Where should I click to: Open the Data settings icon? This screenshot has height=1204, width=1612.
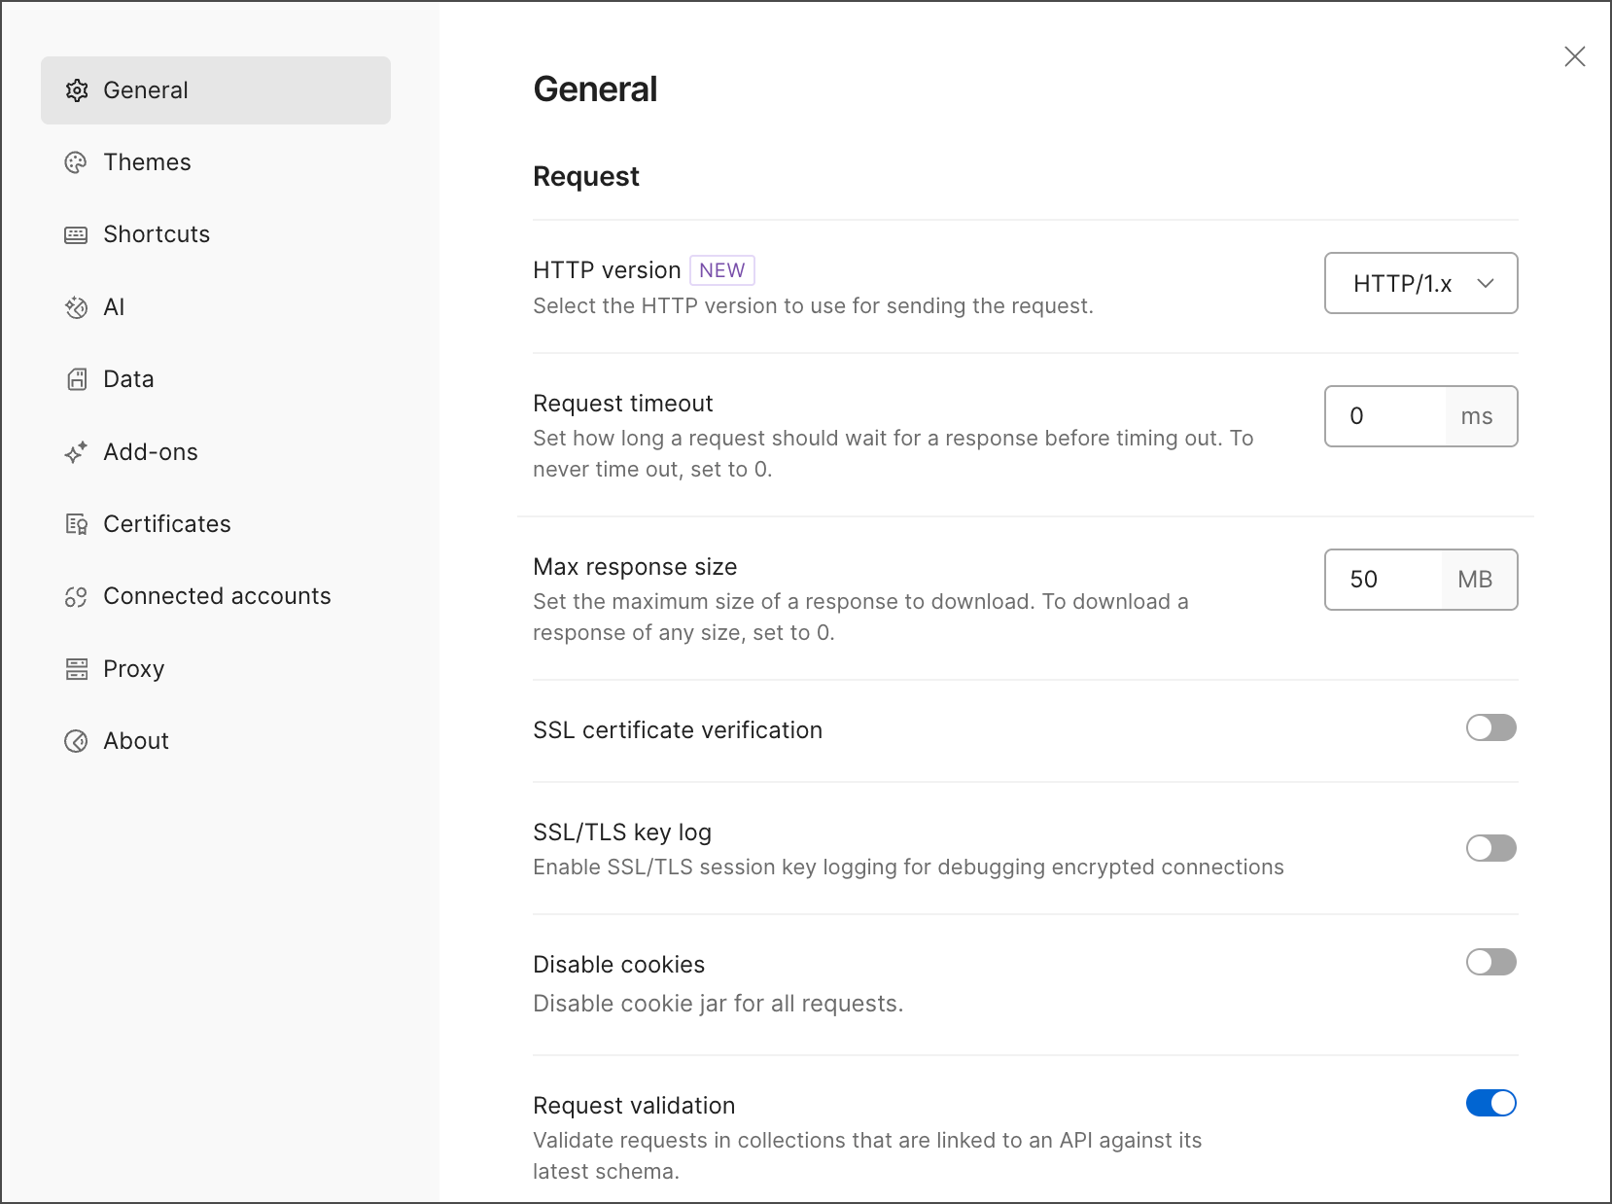pyautogui.click(x=76, y=379)
